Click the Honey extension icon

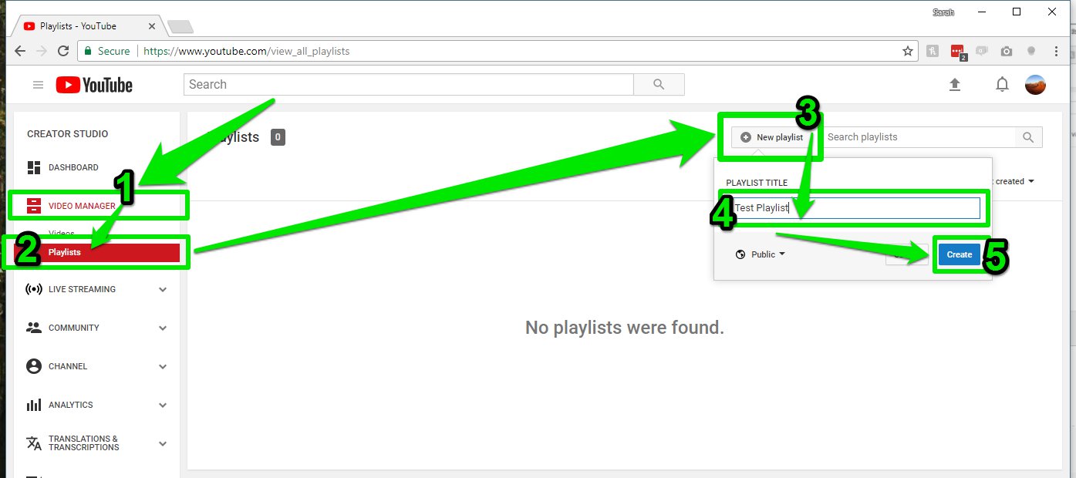pyautogui.click(x=933, y=52)
